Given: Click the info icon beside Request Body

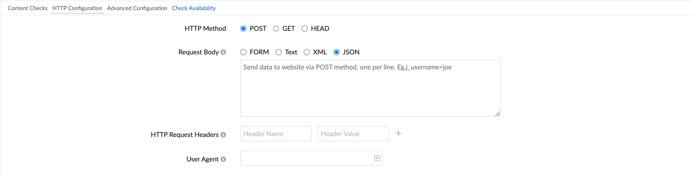Looking at the screenshot, I should point(223,52).
